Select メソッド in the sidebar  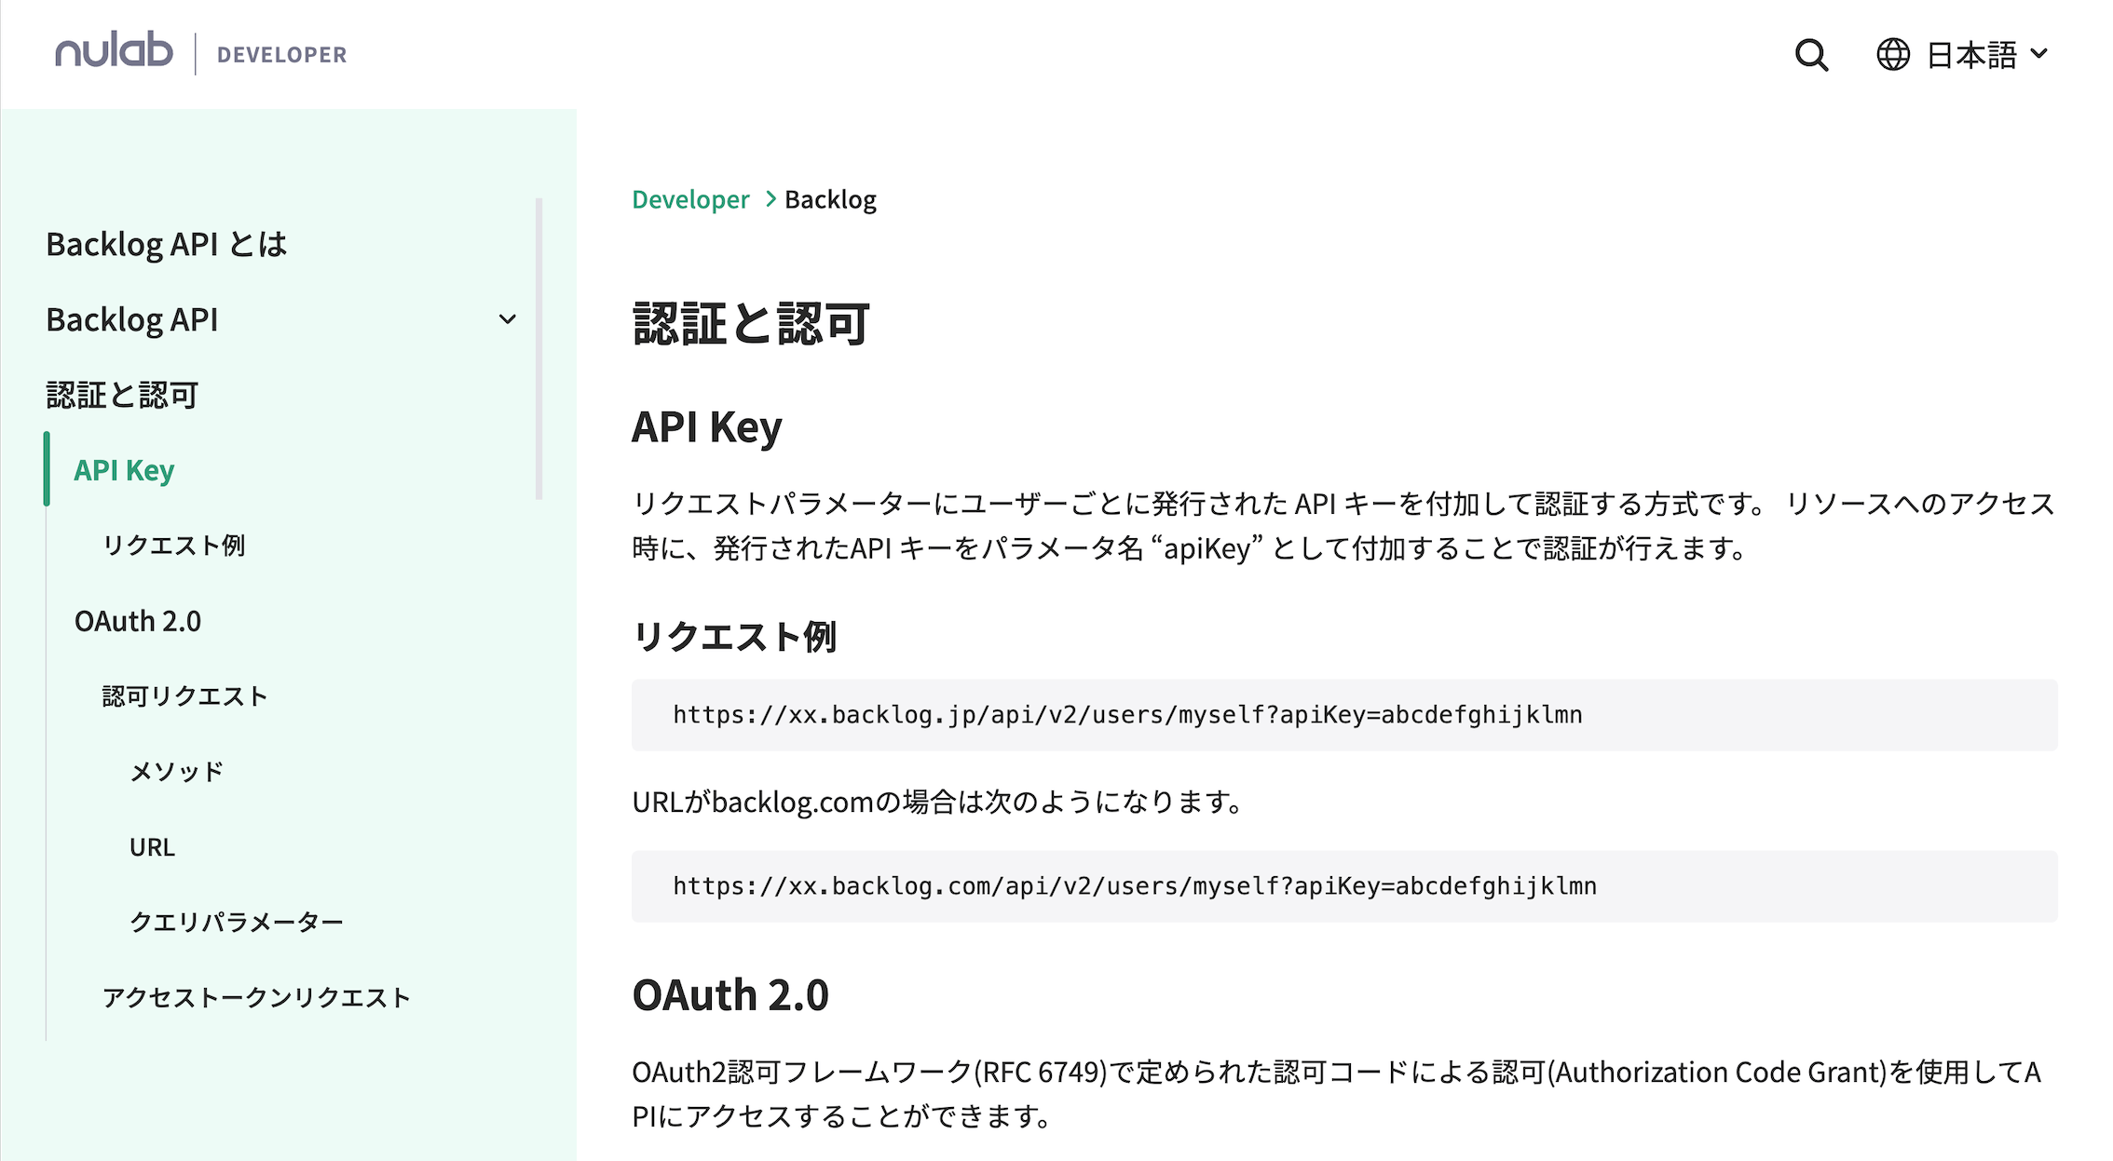pos(176,772)
